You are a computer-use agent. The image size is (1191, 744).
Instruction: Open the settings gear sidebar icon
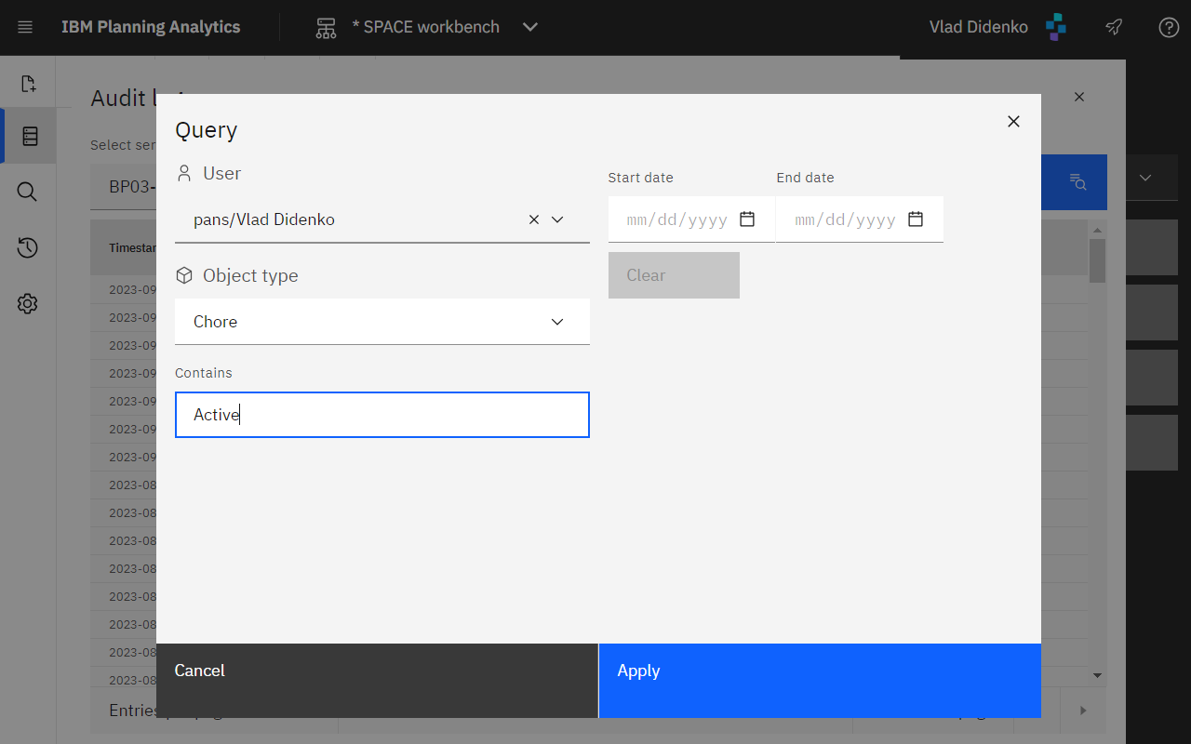27,303
